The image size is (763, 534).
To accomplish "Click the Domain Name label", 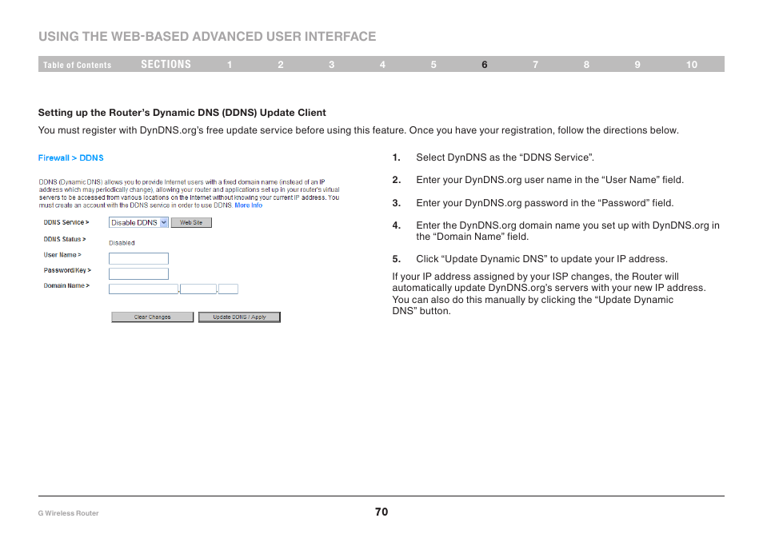I will [x=66, y=285].
